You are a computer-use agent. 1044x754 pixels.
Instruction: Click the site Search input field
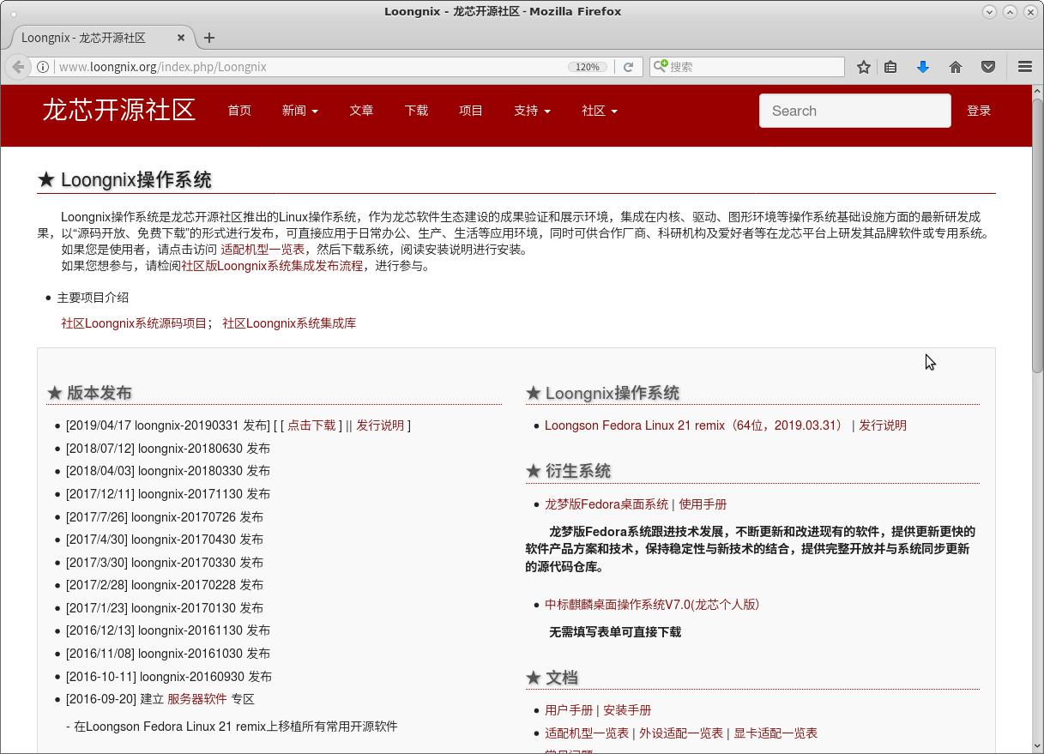click(x=855, y=111)
